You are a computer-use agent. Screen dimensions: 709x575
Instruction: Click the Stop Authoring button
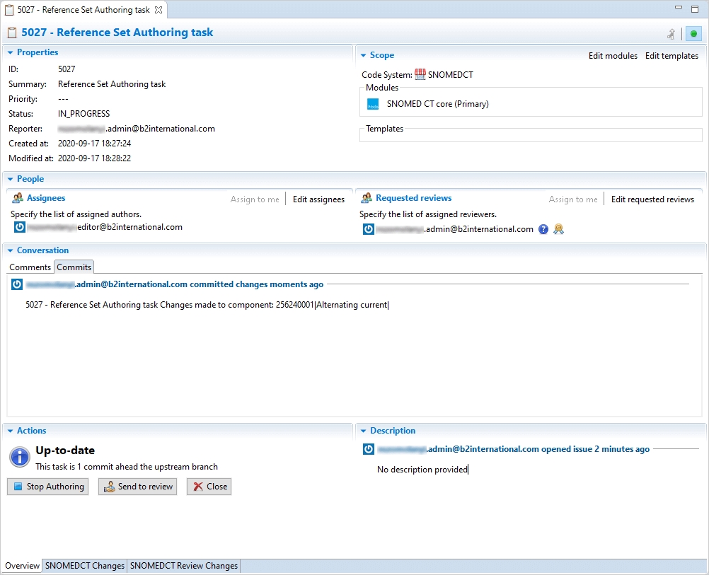click(x=48, y=487)
